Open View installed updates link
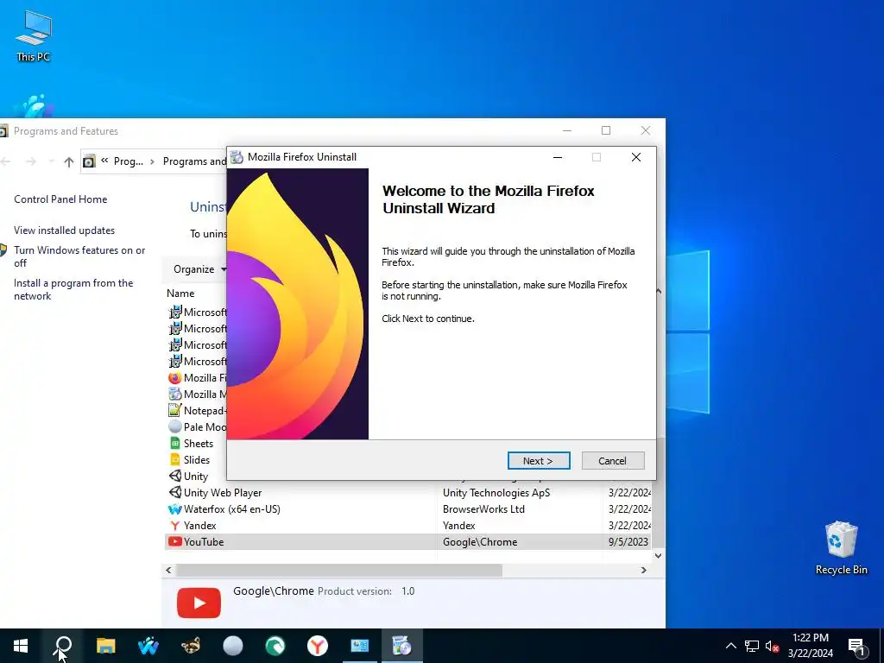 [64, 230]
